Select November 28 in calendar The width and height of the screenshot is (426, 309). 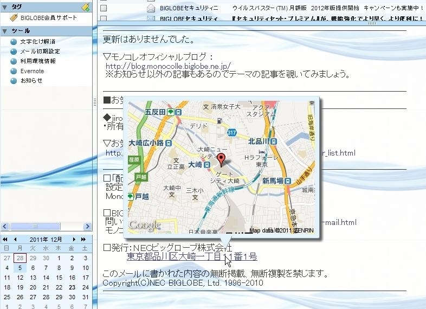point(20,258)
